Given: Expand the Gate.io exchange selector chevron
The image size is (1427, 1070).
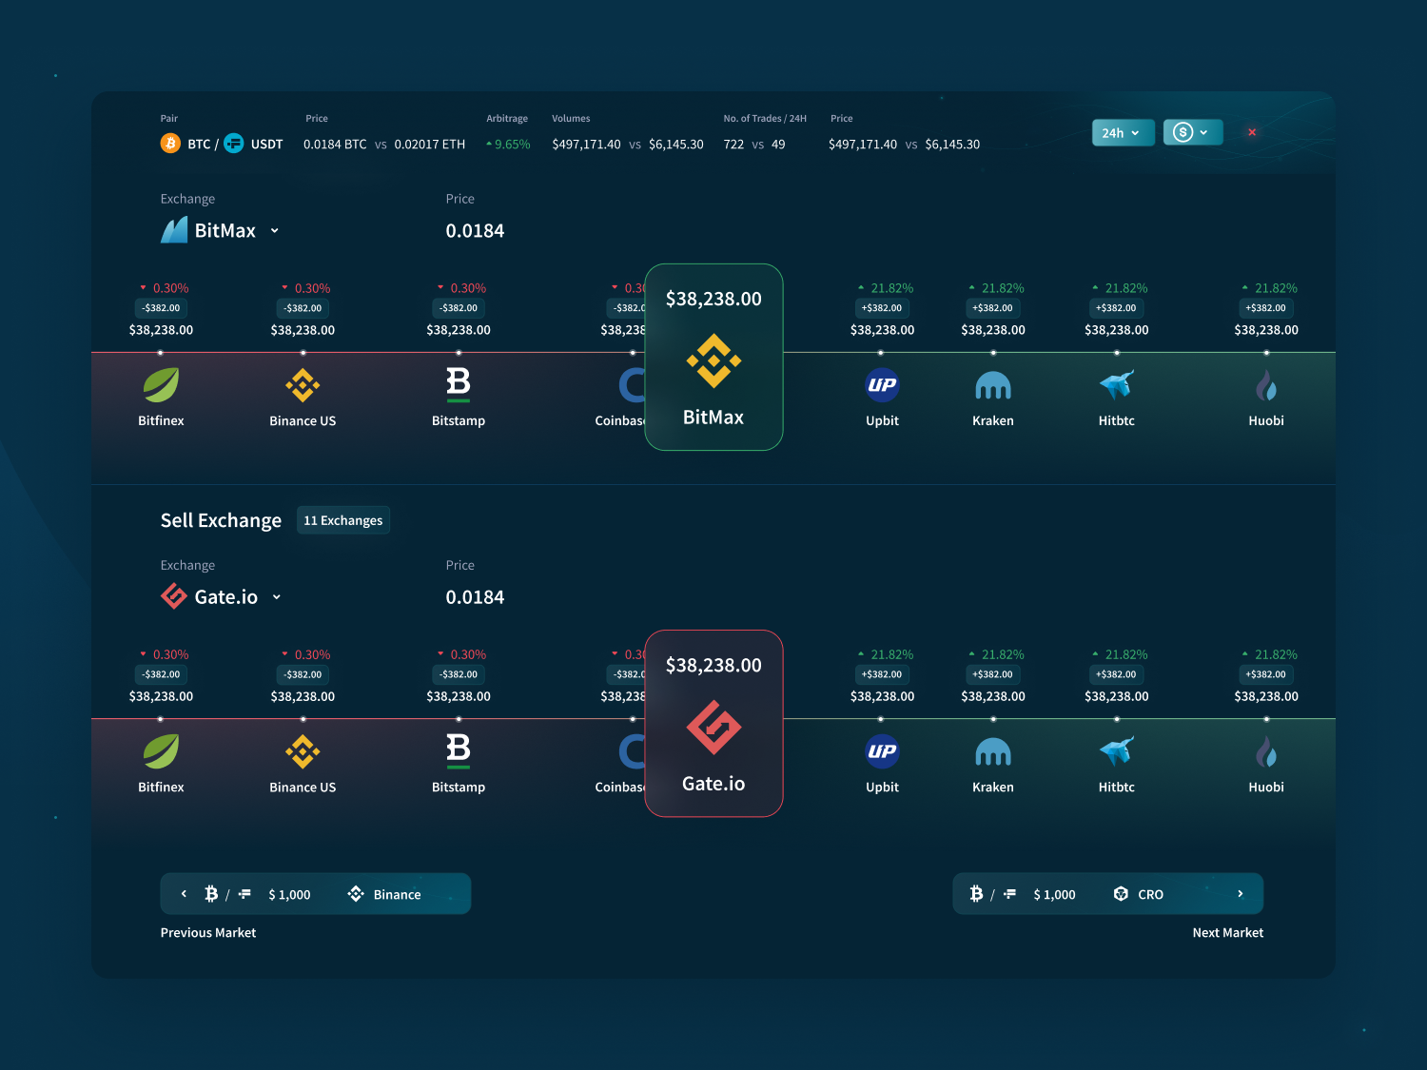Looking at the screenshot, I should tap(277, 597).
